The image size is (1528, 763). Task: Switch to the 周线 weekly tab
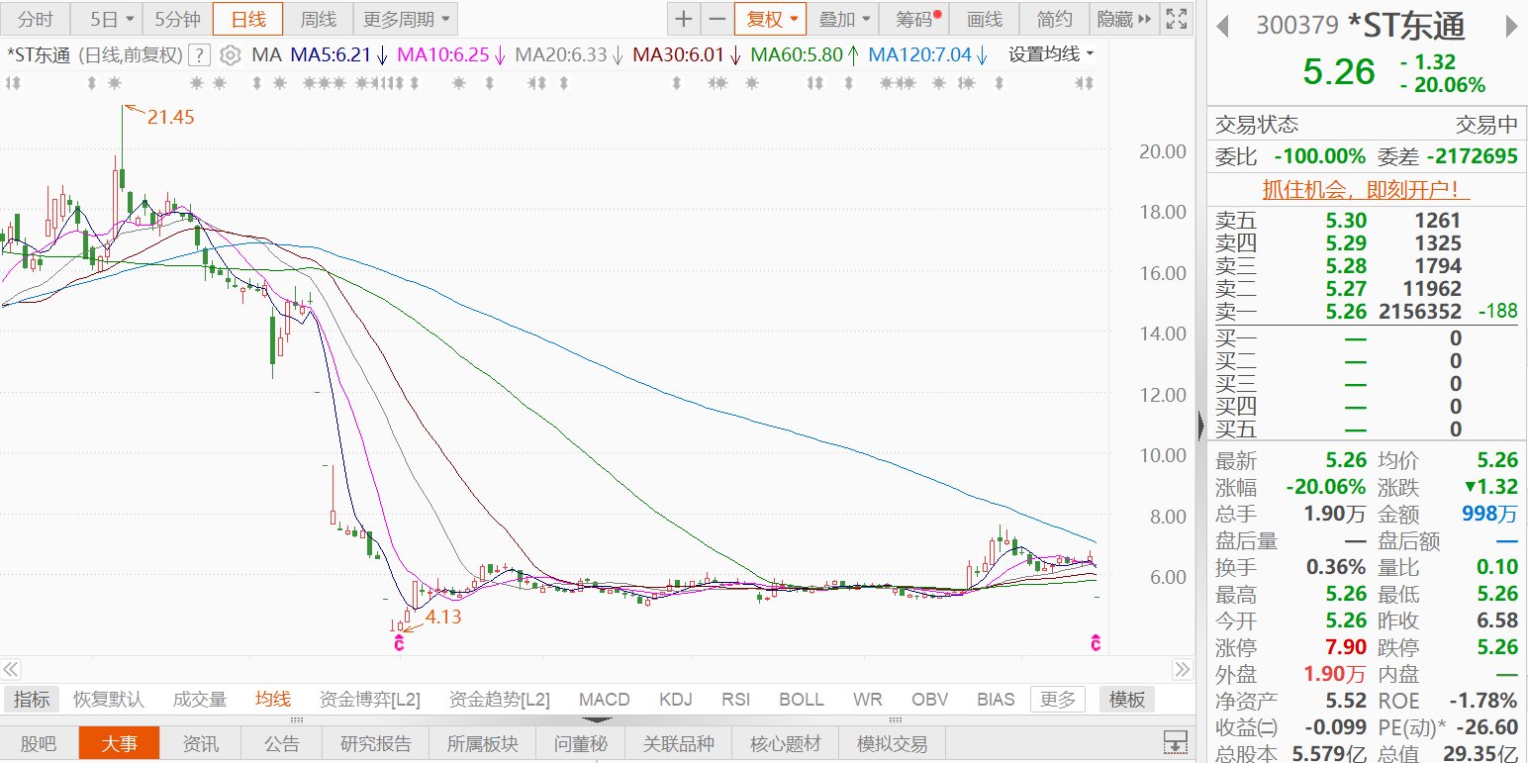click(319, 19)
